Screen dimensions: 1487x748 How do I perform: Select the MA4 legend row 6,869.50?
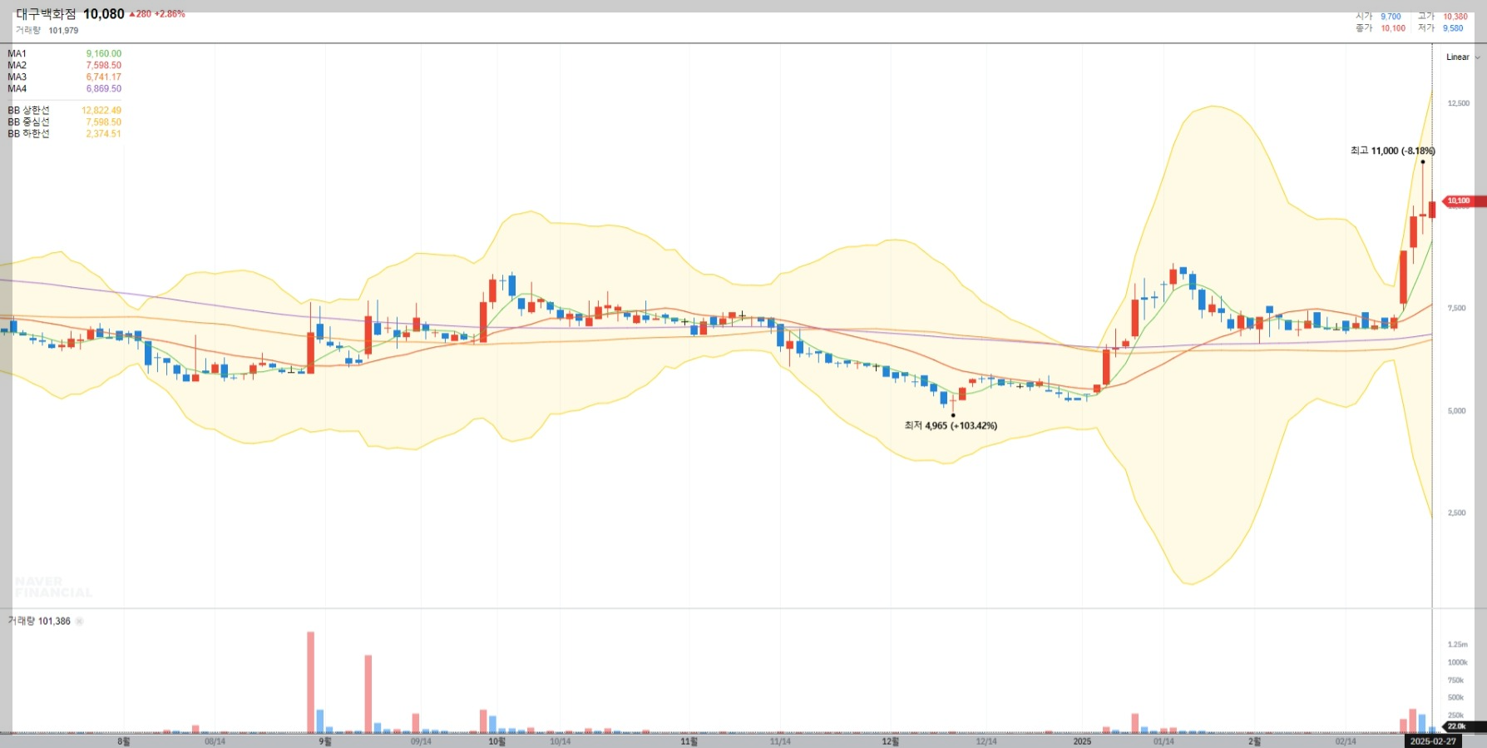[65, 89]
